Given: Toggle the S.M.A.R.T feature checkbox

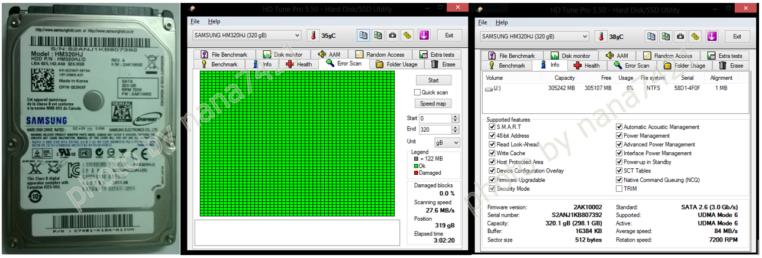Looking at the screenshot, I should coord(492,127).
